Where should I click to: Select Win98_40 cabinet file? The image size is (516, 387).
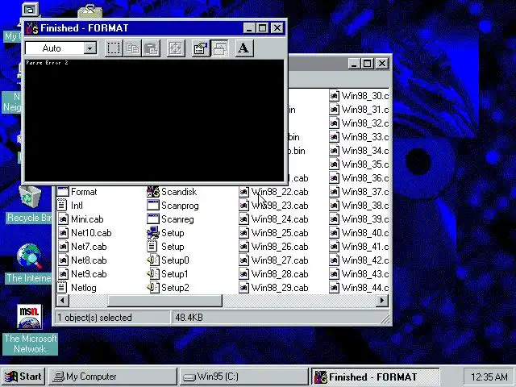tap(359, 233)
